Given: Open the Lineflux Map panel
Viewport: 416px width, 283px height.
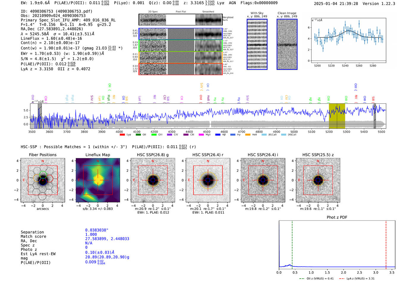Looking at the screenshot, I should click(98, 180).
